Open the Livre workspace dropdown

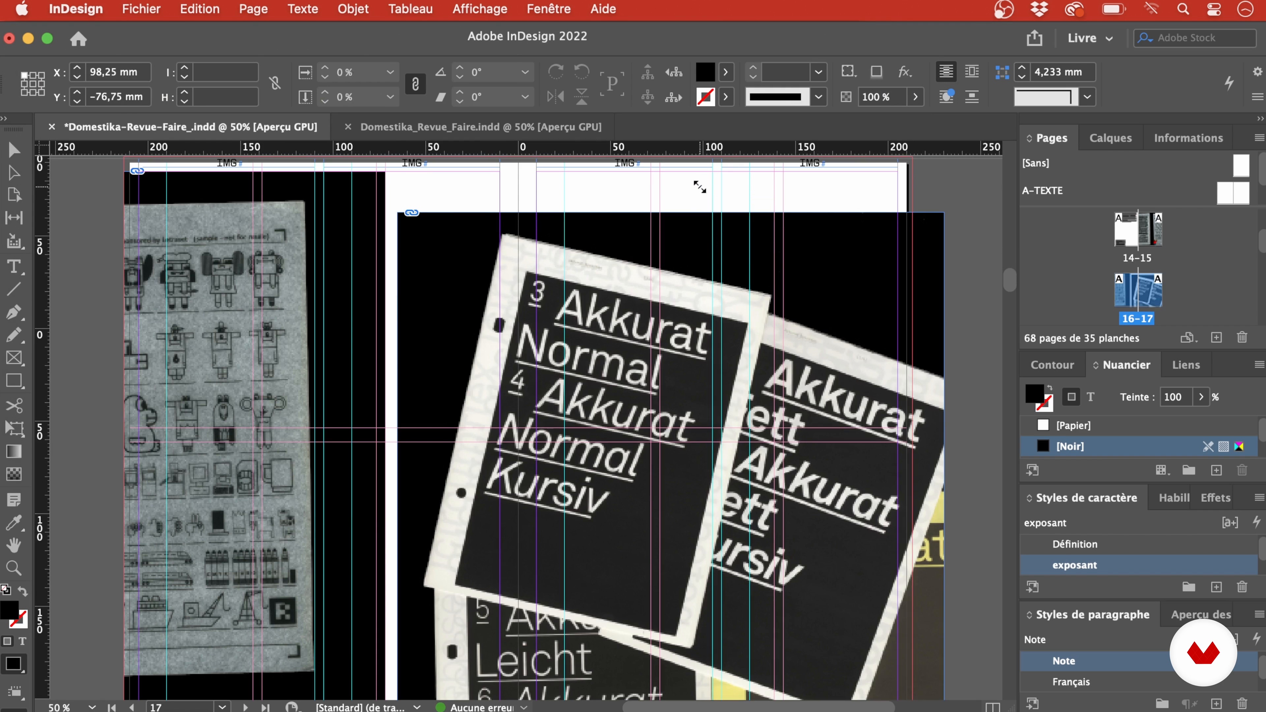coord(1090,38)
